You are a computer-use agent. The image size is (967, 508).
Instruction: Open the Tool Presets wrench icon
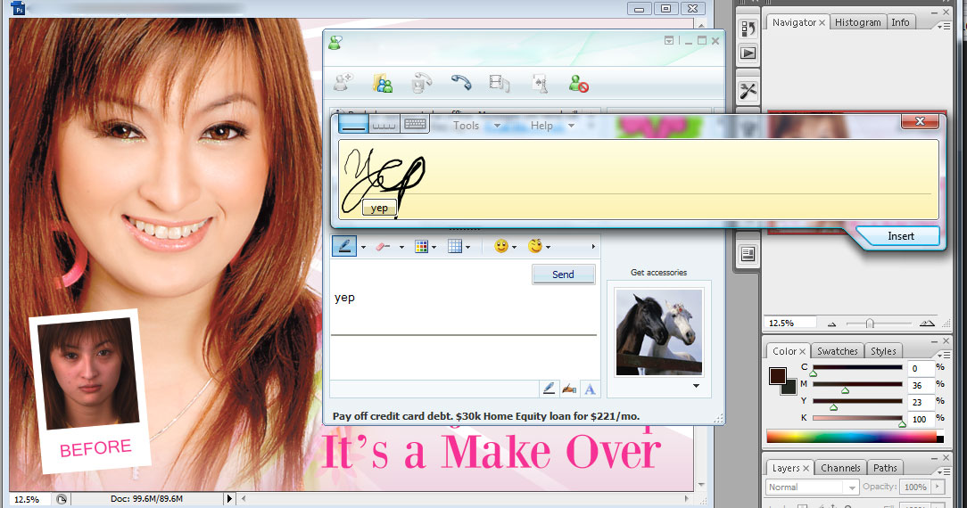[x=748, y=91]
